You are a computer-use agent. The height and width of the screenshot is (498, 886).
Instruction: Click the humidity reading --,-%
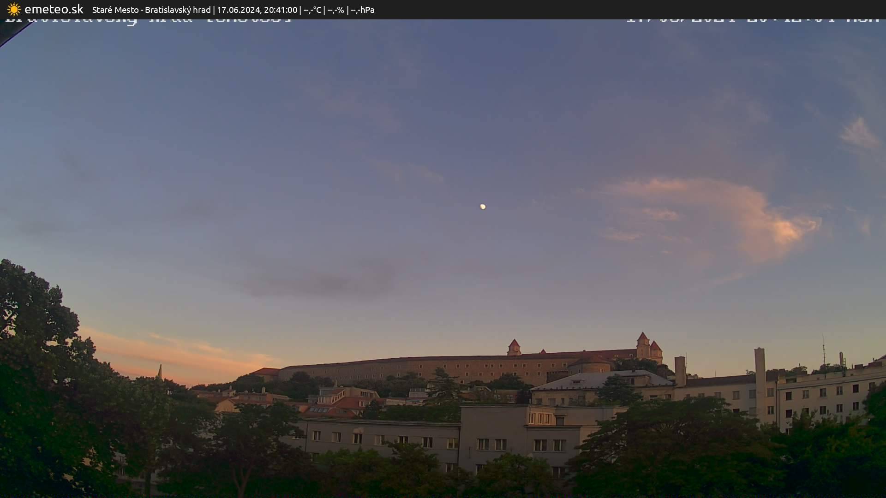pos(335,9)
